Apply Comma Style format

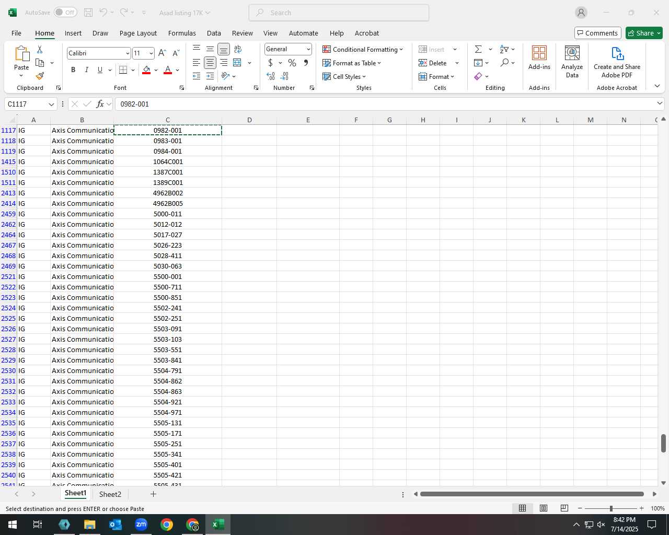point(306,63)
